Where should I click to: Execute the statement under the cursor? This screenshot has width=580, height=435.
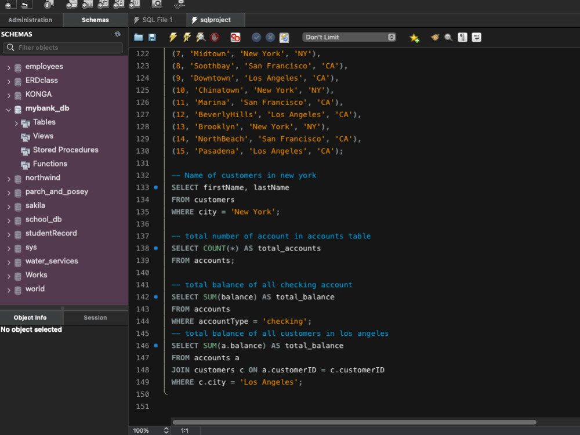click(187, 37)
